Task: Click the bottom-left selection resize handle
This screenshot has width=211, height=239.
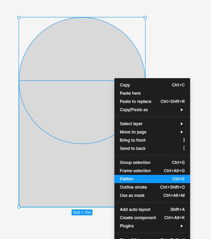Action: tap(19, 207)
